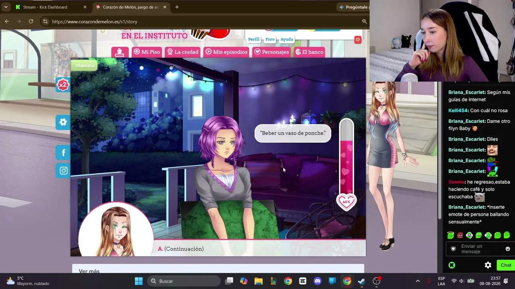Click the Pregúntale button in the browser
Viewport: 515px width, 289px height.
(353, 7)
